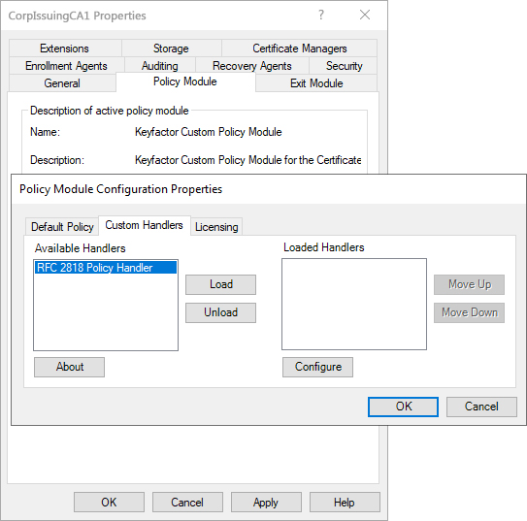Click the Configure button
Screen dimensions: 527x521
317,367
